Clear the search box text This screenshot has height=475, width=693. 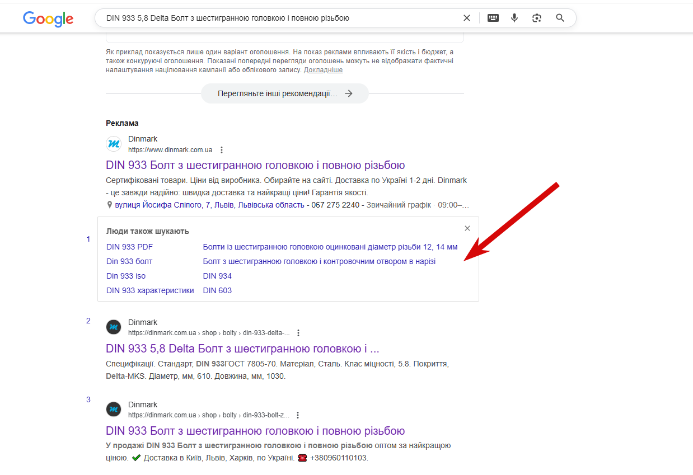click(x=467, y=18)
